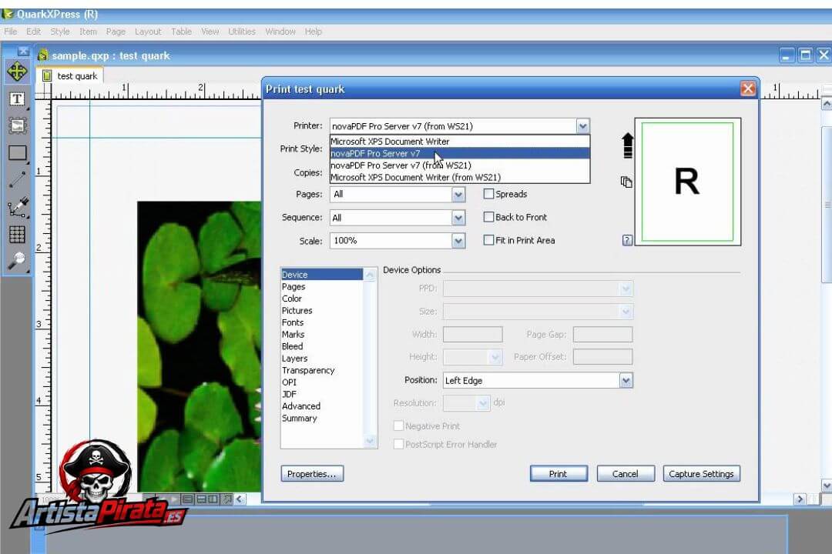The width and height of the screenshot is (832, 554).
Task: Select the Rectangle Box tool
Action: click(x=17, y=153)
